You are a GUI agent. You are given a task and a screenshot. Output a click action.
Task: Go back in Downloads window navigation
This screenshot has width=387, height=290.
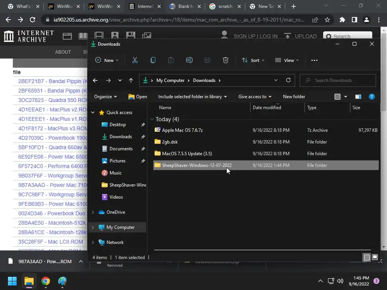click(x=95, y=80)
